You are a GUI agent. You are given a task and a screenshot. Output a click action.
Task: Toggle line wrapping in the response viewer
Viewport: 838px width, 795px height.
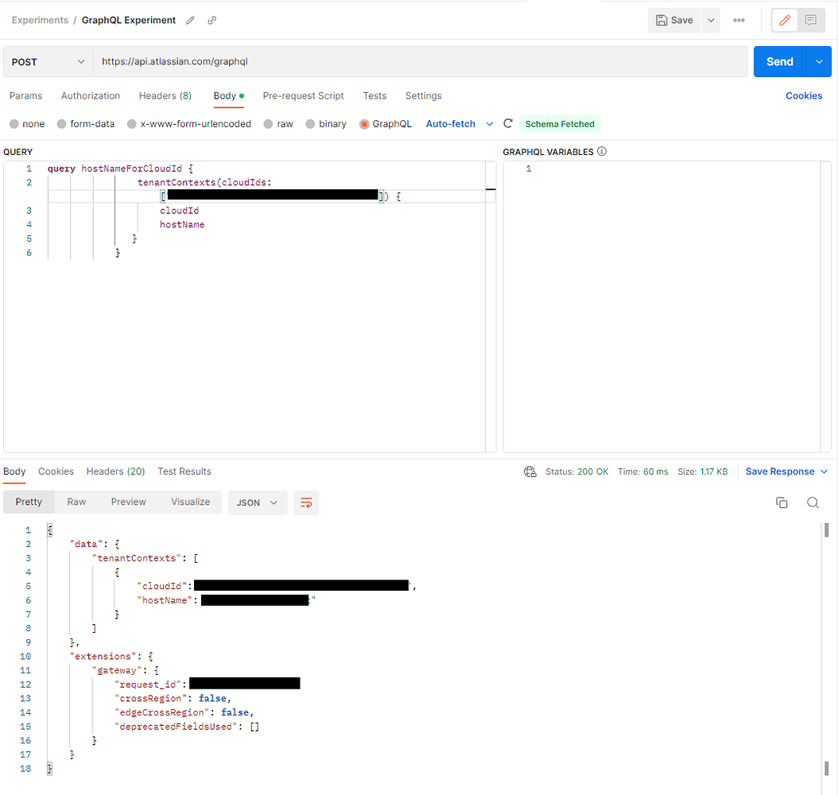306,502
